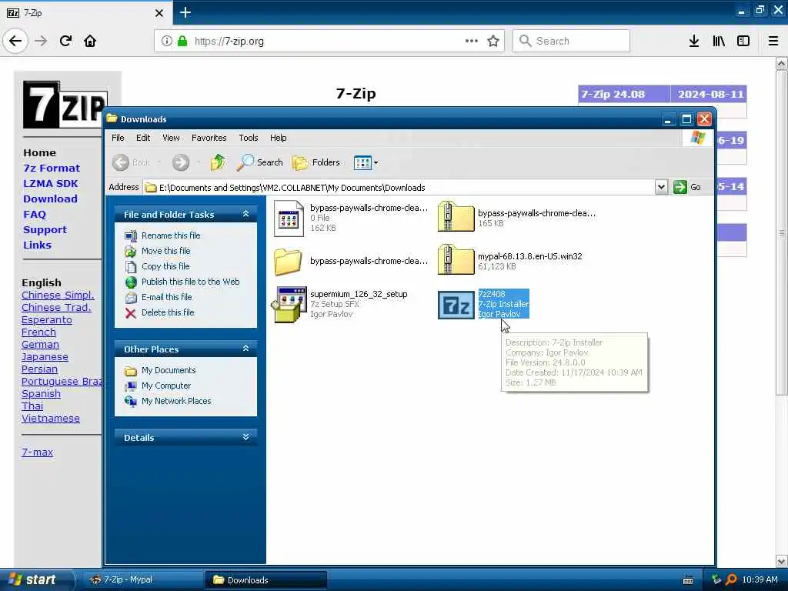Open the Explorer Edit menu
Viewport: 788px width, 591px height.
tap(143, 138)
